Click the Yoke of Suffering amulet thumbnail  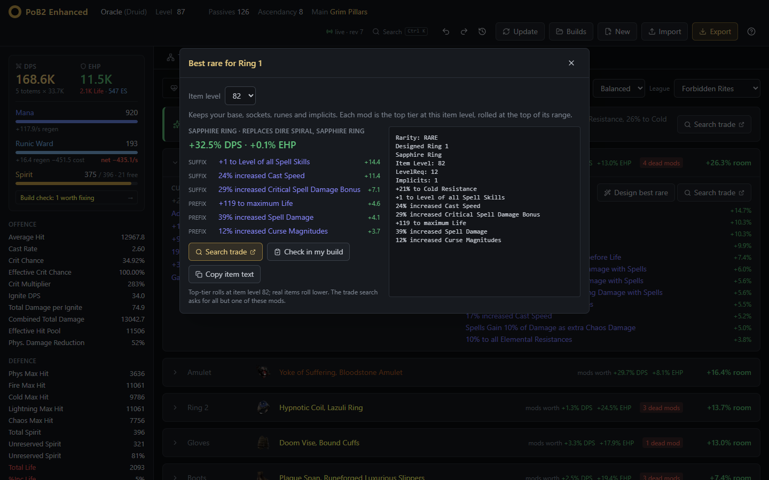click(263, 372)
